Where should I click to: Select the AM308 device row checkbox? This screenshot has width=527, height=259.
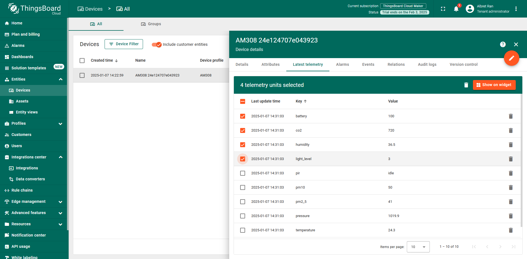coord(82,75)
